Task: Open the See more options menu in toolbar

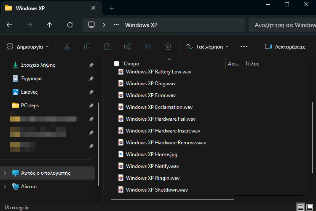Action: [244, 47]
